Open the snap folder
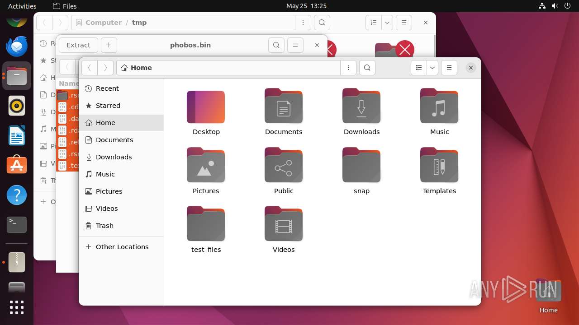 pyautogui.click(x=361, y=171)
